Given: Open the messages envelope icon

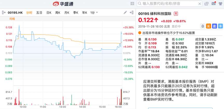Looking at the screenshot, I should [213, 4].
